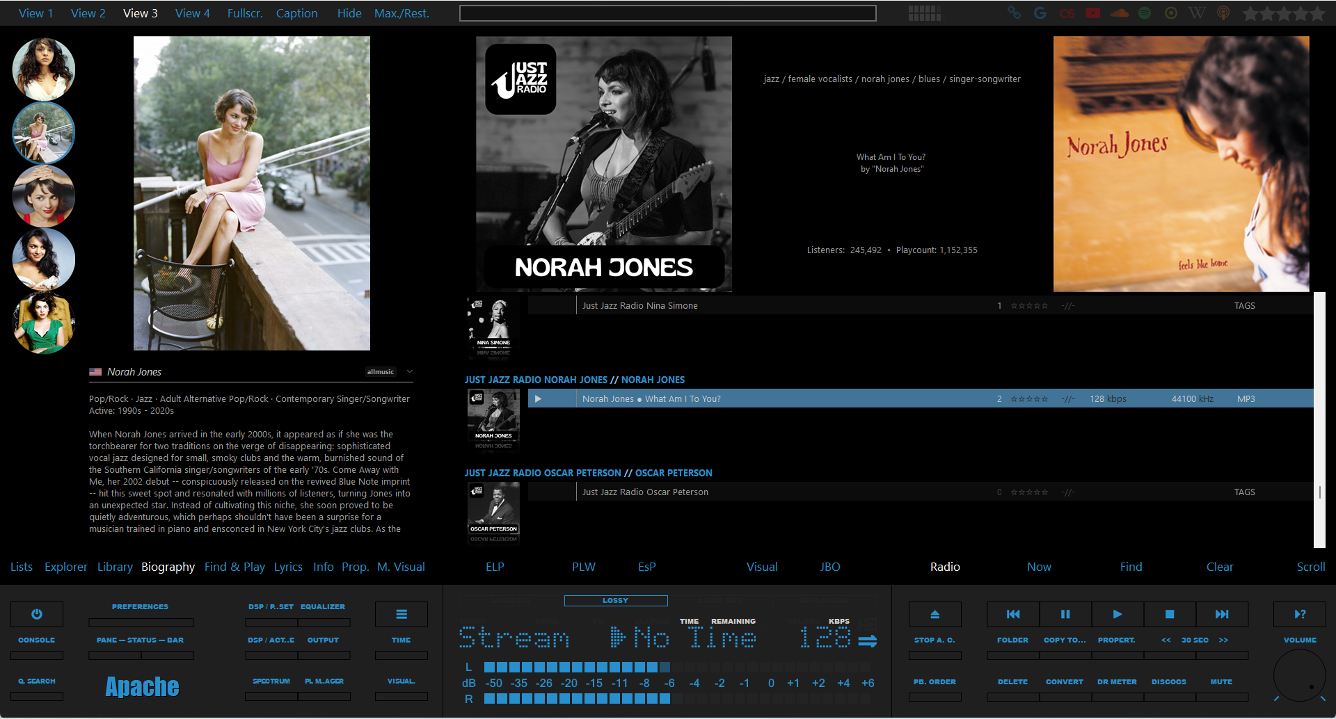Click the Max./Rest. button
The height and width of the screenshot is (719, 1336).
pos(401,13)
